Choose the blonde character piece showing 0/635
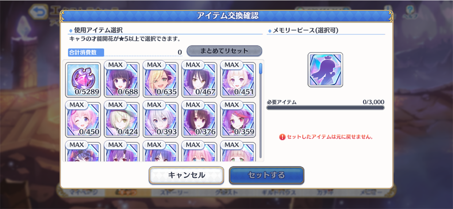This screenshot has height=209, width=453. pos(160,80)
